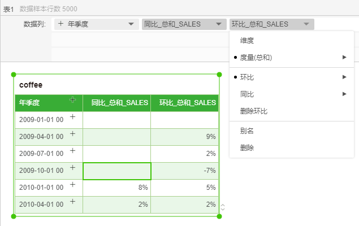359x226 pixels.
Task: Click 删除 to remove the field
Action: tap(247, 147)
